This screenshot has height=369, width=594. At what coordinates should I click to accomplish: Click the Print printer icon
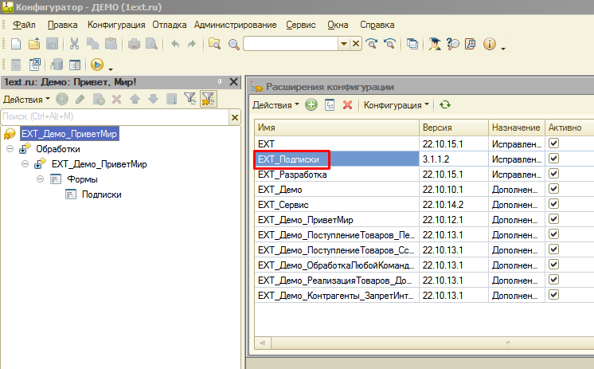click(x=134, y=44)
